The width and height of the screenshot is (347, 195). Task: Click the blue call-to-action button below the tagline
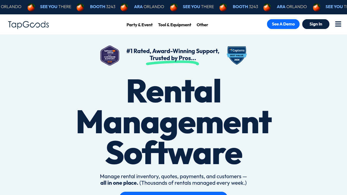pyautogui.click(x=173, y=193)
